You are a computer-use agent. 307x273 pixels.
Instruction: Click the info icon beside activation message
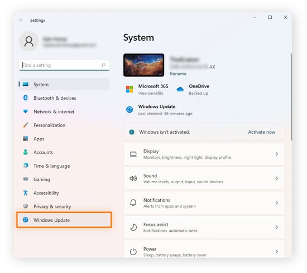[x=132, y=132]
